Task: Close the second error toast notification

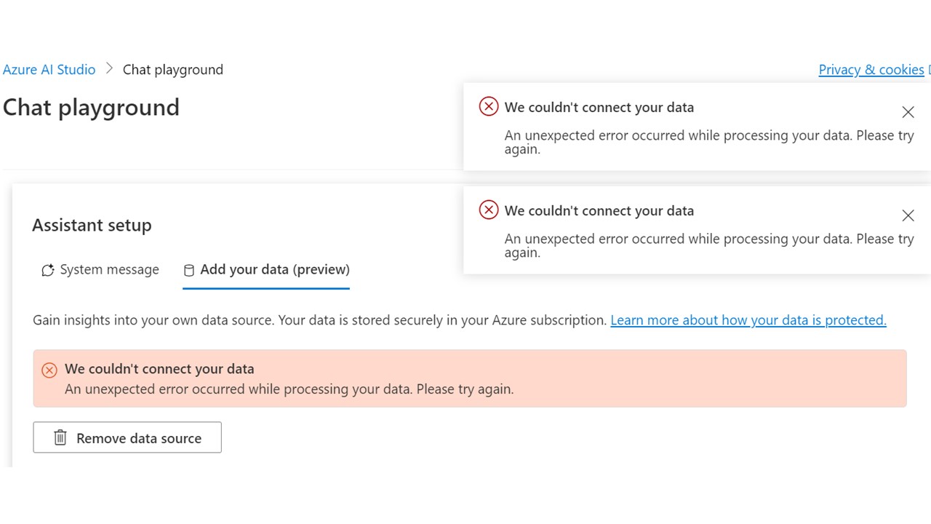Action: (908, 215)
